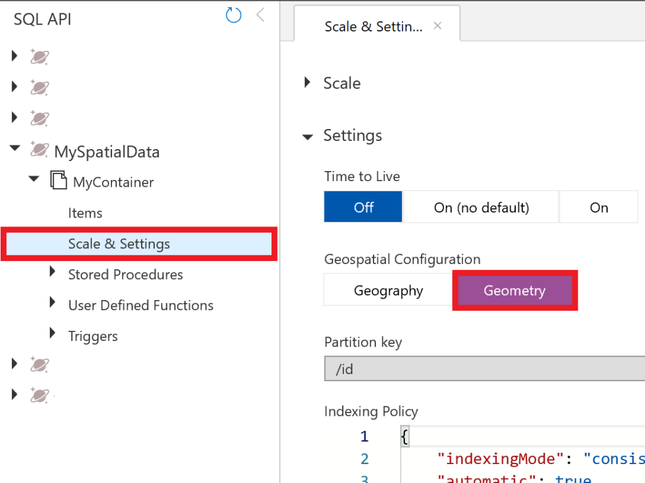This screenshot has height=483, width=645.
Task: Click the MyContainer document icon
Action: coord(59,182)
